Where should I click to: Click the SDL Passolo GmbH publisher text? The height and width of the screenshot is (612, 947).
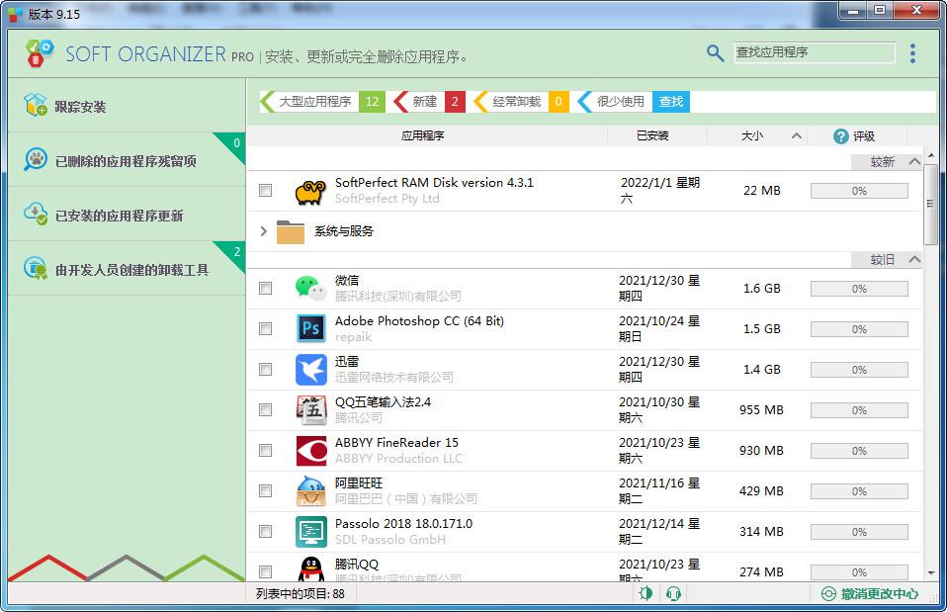coord(390,540)
